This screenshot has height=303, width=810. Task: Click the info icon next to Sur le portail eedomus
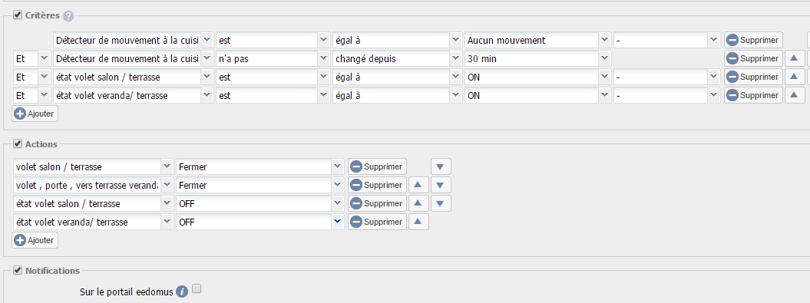point(181,291)
